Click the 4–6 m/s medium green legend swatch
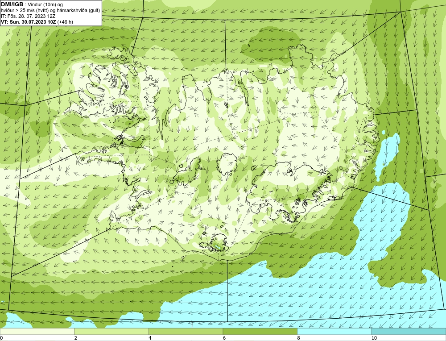 click(x=186, y=332)
